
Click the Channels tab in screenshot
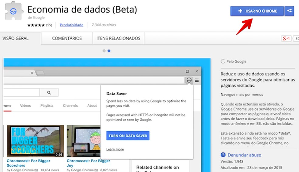[70, 106]
